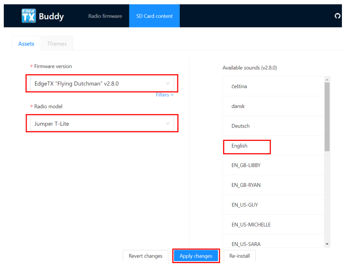
Task: Switch to SD Card content section
Action: (154, 16)
